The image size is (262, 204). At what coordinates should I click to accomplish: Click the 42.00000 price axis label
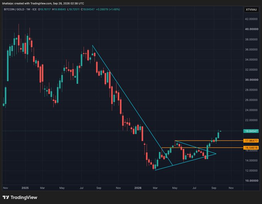251,19
